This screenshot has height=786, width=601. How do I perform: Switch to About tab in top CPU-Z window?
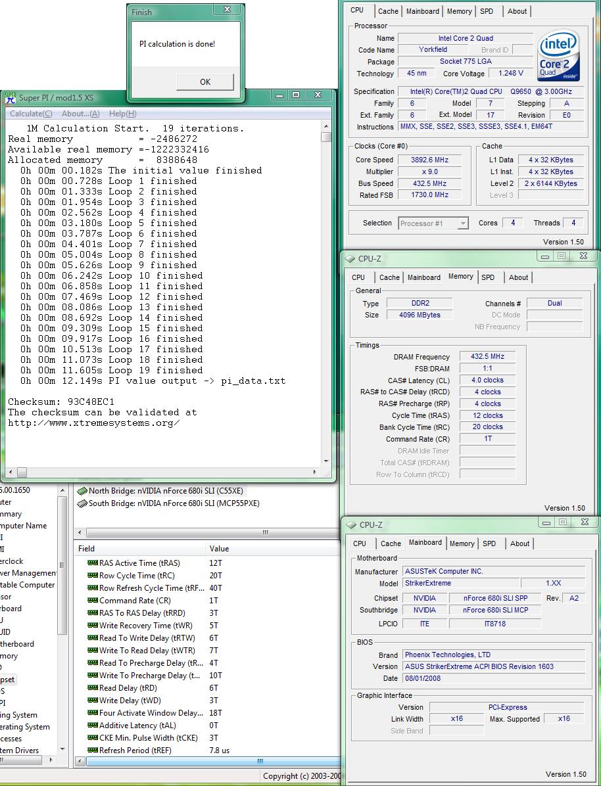[517, 11]
